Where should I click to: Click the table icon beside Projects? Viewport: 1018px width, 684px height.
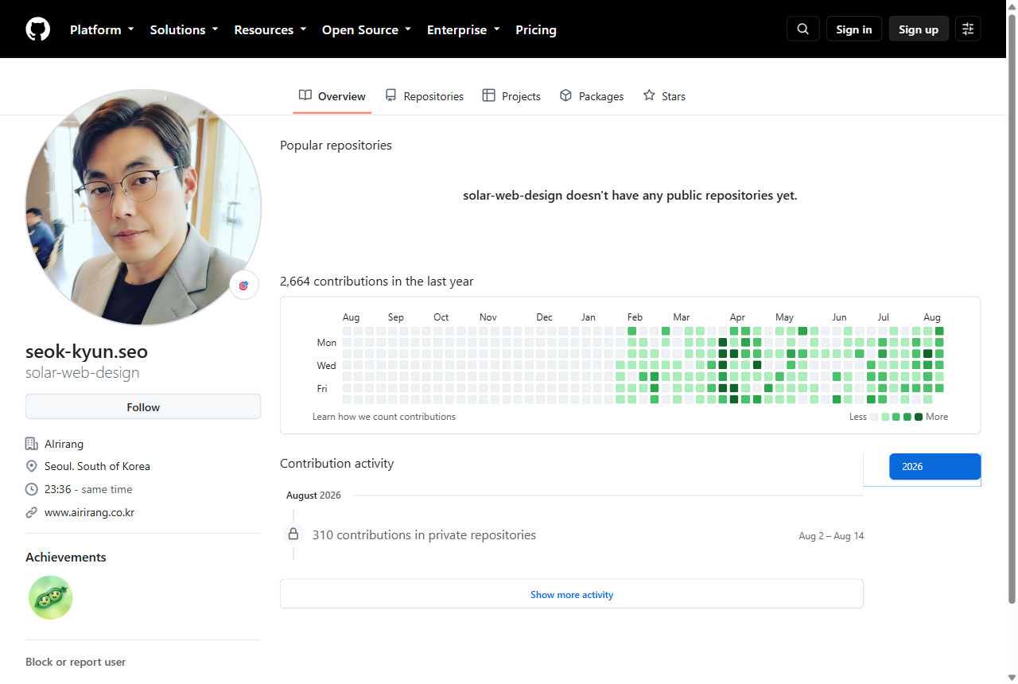click(489, 95)
